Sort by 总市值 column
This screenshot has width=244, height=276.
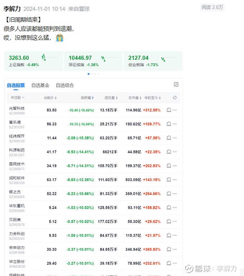coord(135,98)
